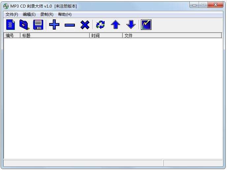
Task: Open the 编辑(E) menu
Action: pos(29,14)
